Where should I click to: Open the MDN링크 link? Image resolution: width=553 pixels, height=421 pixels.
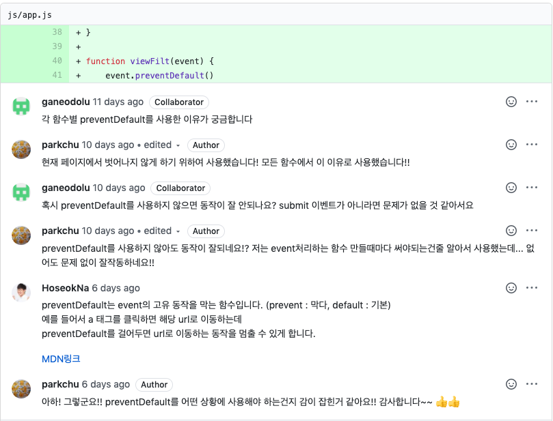click(x=61, y=359)
